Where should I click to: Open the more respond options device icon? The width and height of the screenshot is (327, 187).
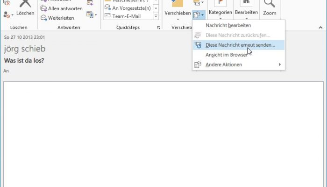92,15
